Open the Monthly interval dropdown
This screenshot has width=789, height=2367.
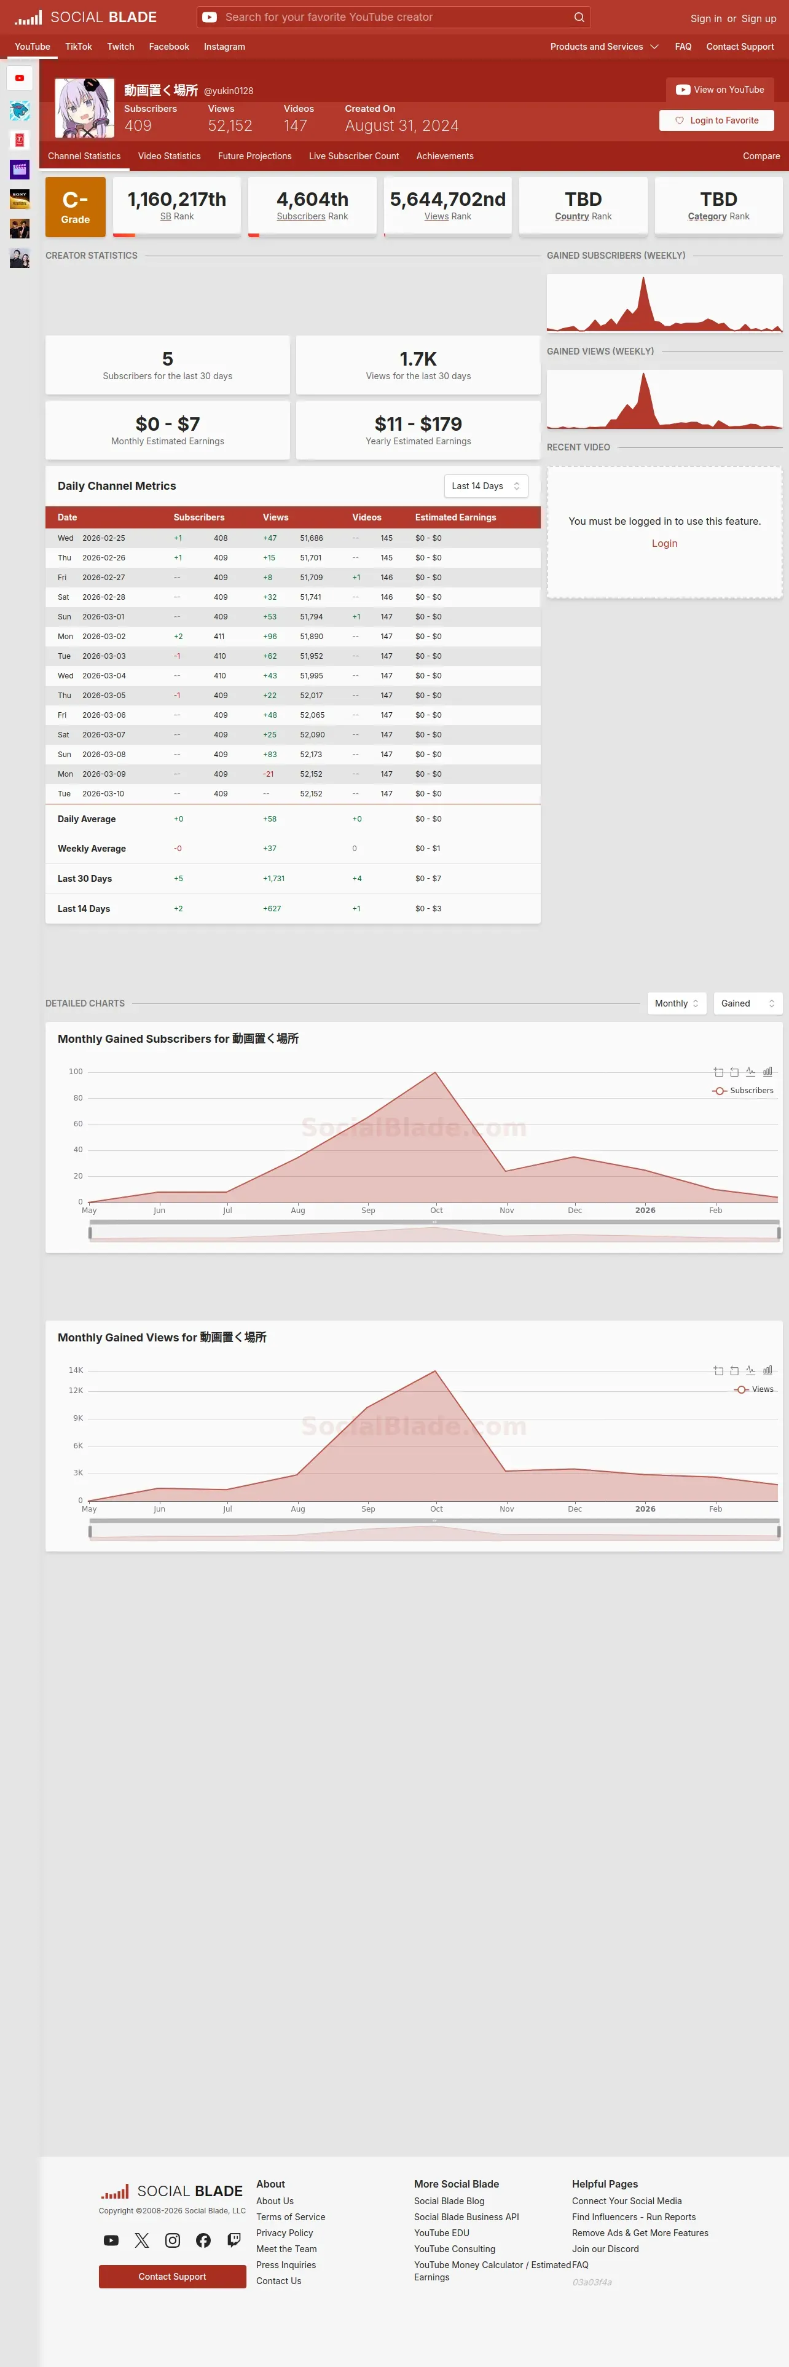click(677, 1003)
